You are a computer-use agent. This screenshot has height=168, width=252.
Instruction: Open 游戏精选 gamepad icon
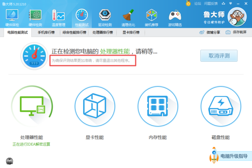pos(175,17)
